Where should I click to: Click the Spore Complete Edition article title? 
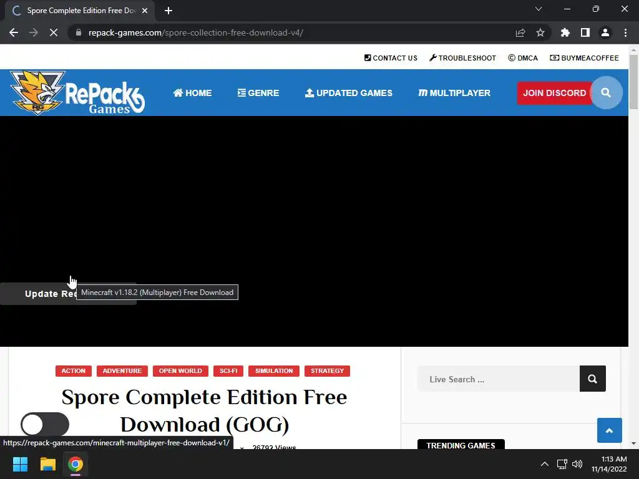[x=204, y=410]
